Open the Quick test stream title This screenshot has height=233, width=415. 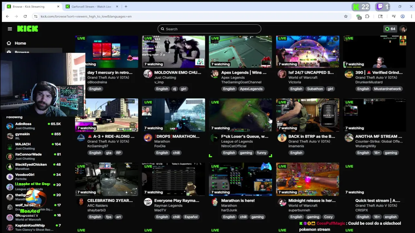point(378,201)
